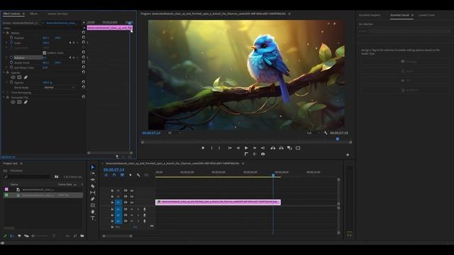Toggle track output eye for V1
This screenshot has width=454, height=255.
[x=132, y=203]
